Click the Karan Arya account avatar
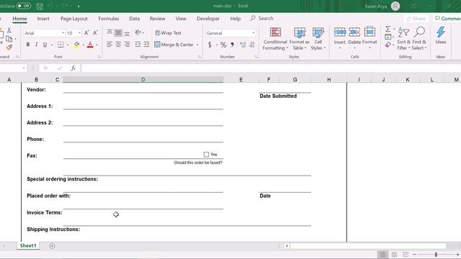 click(395, 6)
